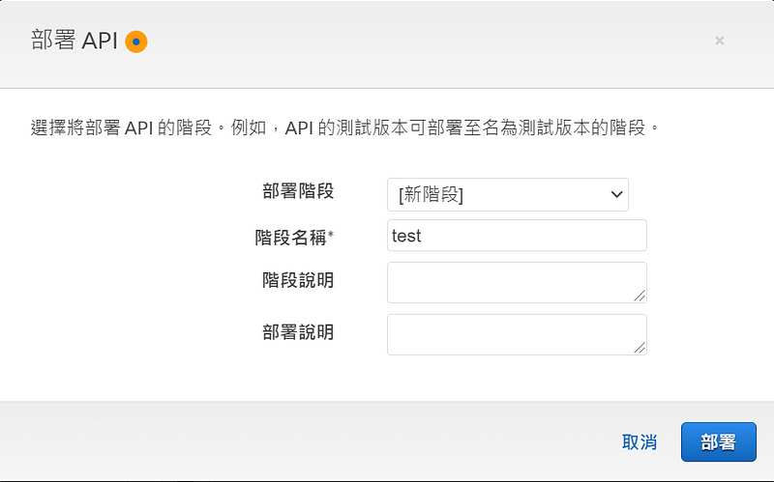Select the [新階段] text in the dropdown
The height and width of the screenshot is (482, 774).
pos(431,195)
